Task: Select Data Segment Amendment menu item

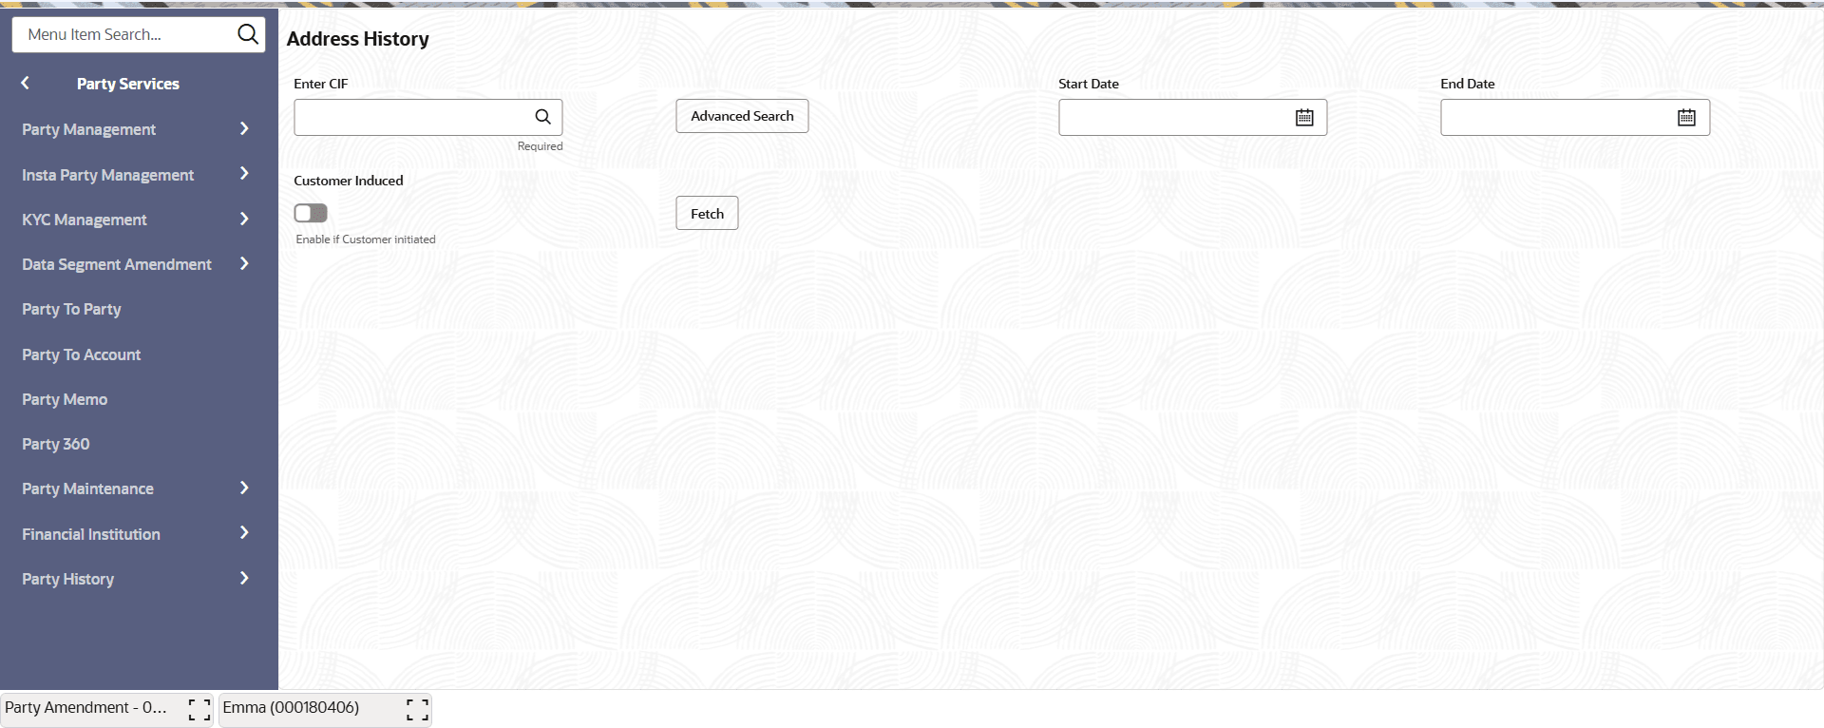Action: point(117,264)
